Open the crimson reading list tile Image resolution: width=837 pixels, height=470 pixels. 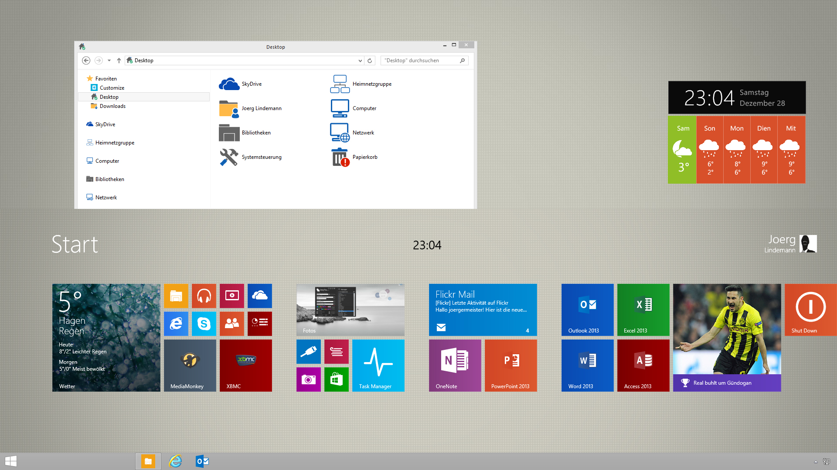tap(337, 352)
